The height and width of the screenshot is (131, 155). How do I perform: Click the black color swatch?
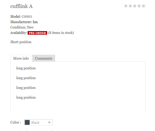click(x=27, y=123)
